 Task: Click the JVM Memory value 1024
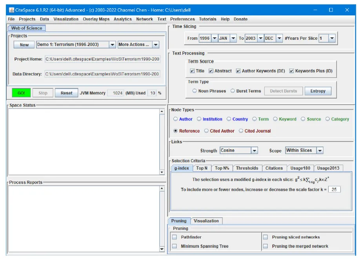tap(116, 93)
